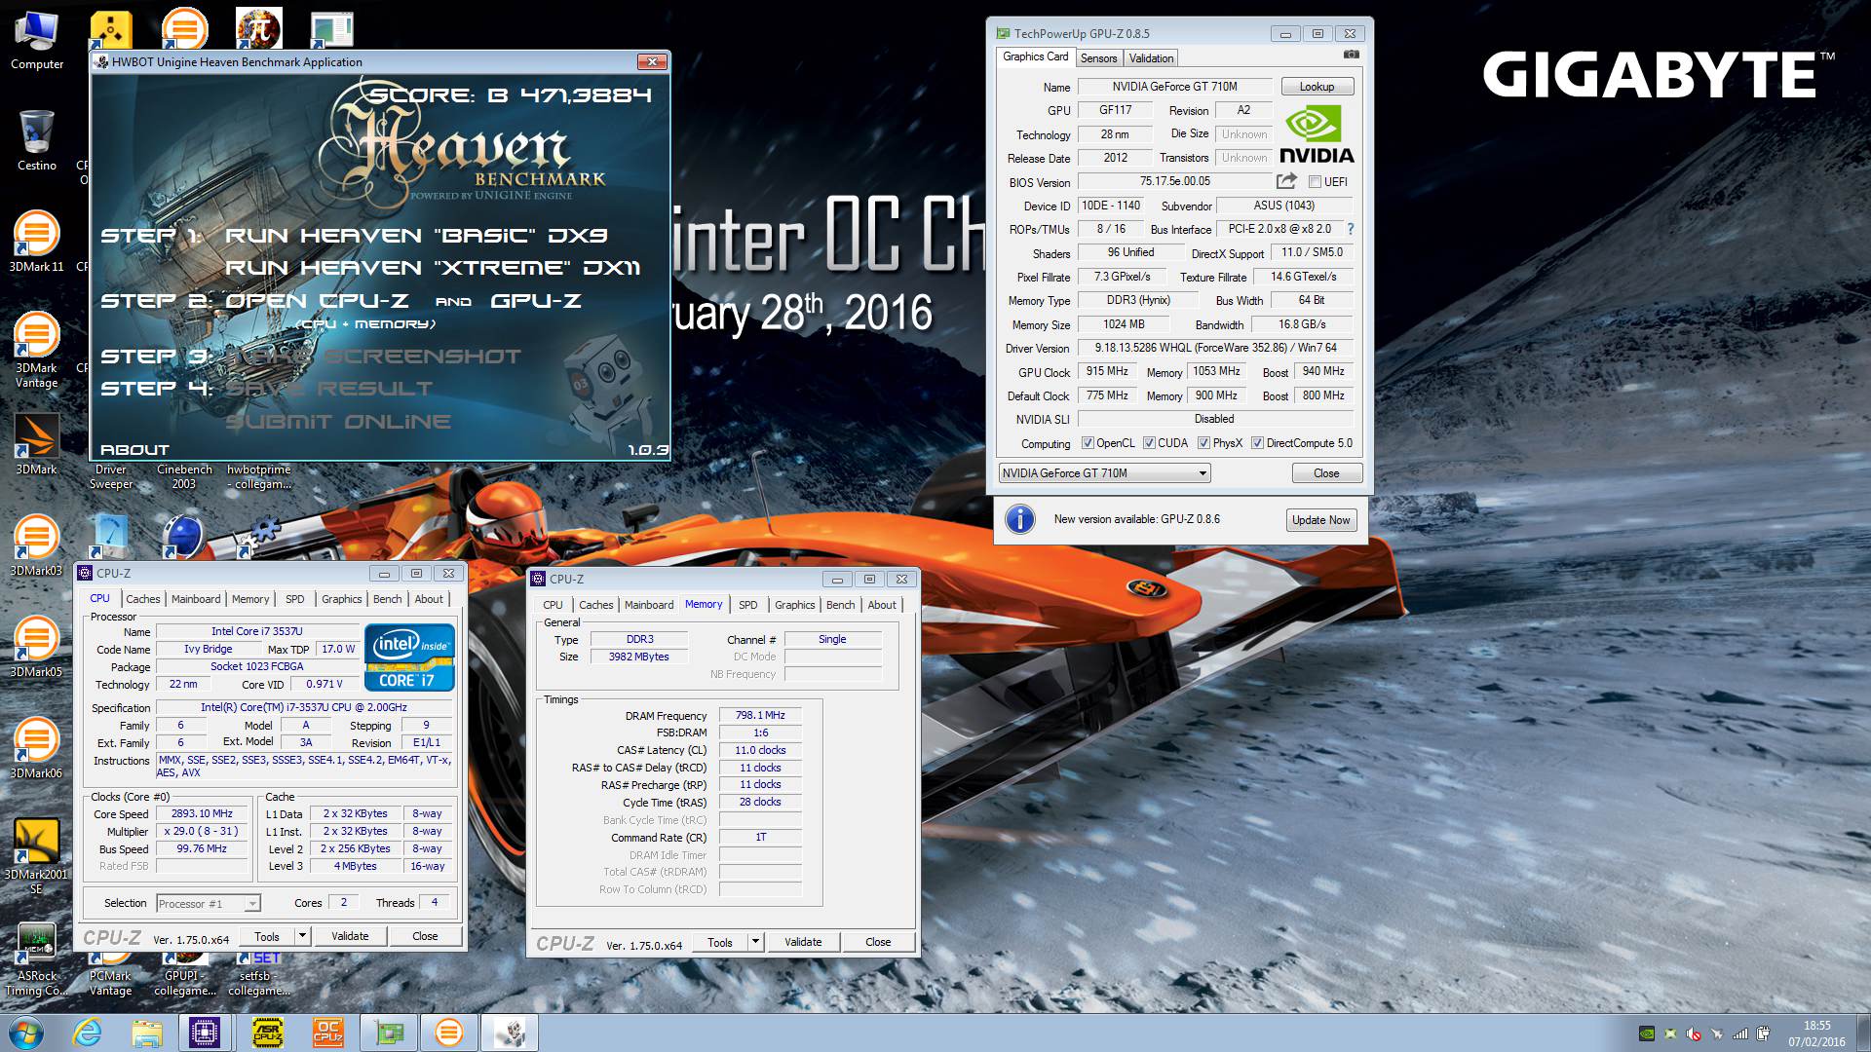Screen dimensions: 1871x1052
Task: Launch the 3DMark Vantage desktop shortcut
Action: (36, 349)
